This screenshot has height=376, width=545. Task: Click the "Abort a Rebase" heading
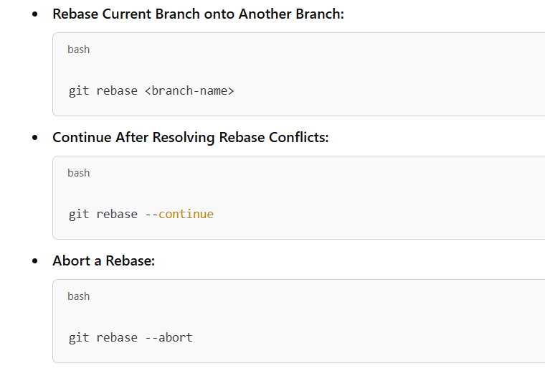(x=103, y=260)
